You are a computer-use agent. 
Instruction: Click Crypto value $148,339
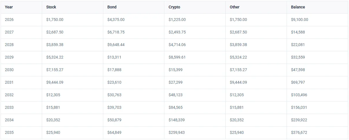[x=177, y=120]
